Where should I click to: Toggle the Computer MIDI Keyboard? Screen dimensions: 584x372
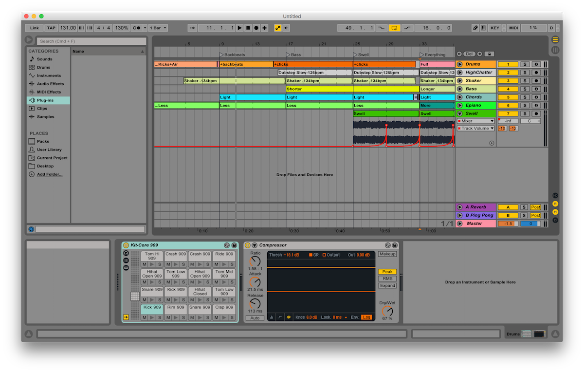pos(483,28)
